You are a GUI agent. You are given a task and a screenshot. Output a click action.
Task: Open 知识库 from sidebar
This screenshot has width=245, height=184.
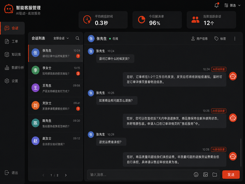[x=13, y=55]
